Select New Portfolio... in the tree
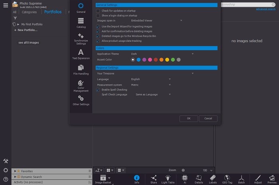This screenshot has width=279, height=185. [x=28, y=30]
